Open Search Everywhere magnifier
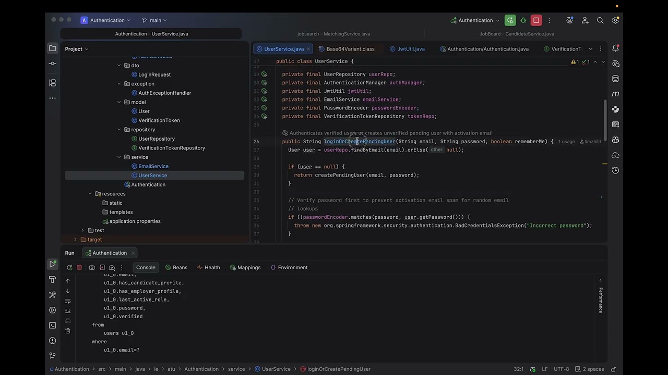 (x=600, y=20)
